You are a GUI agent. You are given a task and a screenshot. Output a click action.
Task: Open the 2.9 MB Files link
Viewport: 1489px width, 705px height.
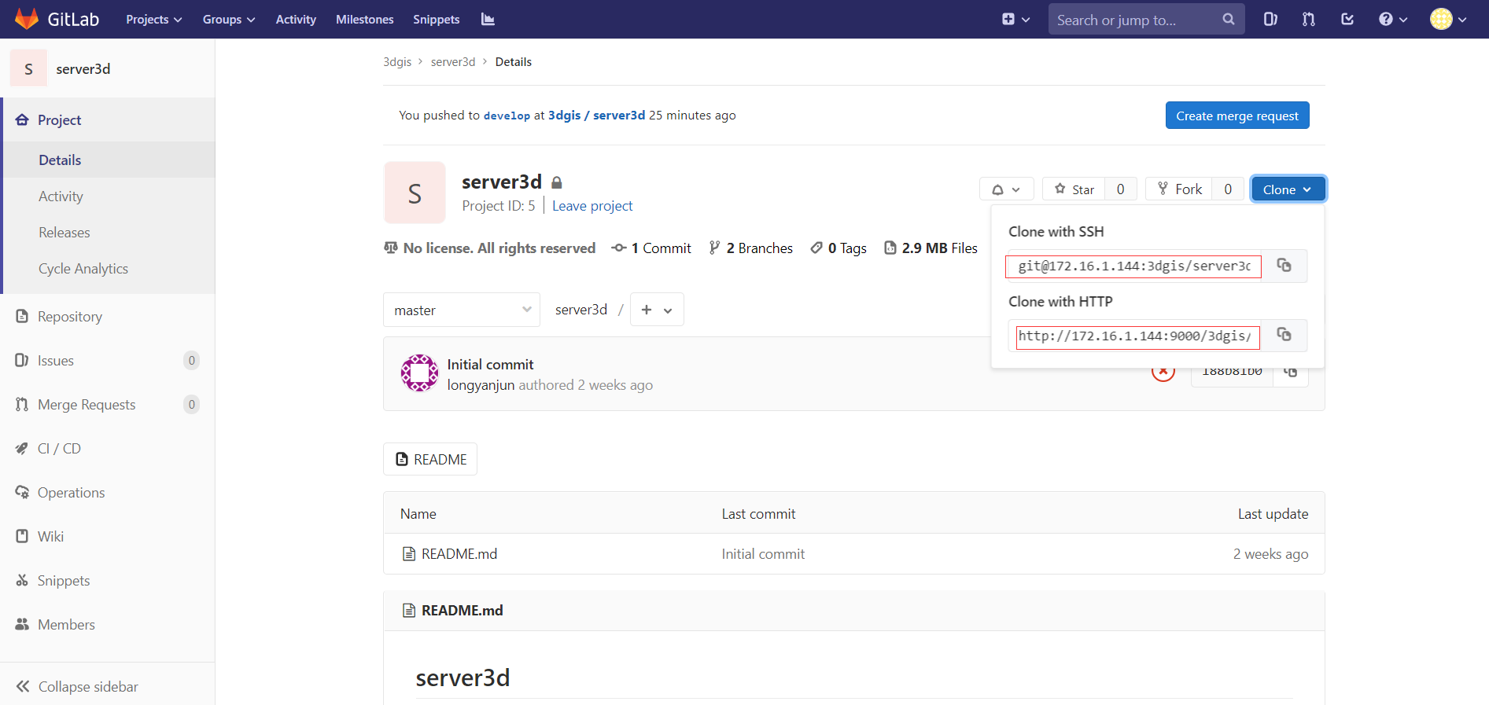[x=931, y=248]
